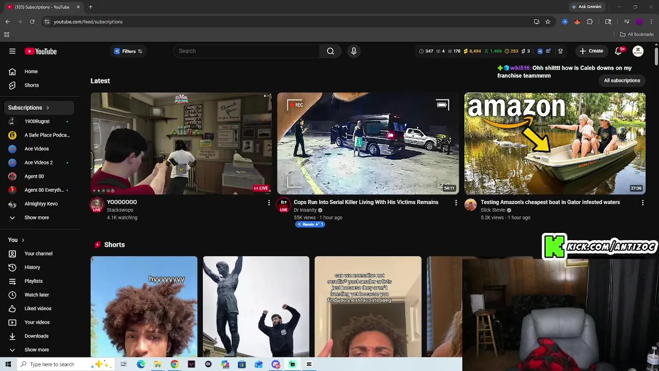The image size is (659, 371).
Task: Open Windows Start menu
Action: [x=8, y=364]
